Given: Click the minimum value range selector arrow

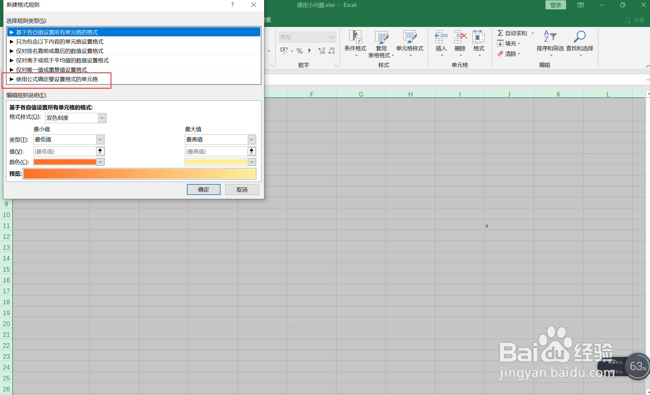Looking at the screenshot, I should [100, 151].
